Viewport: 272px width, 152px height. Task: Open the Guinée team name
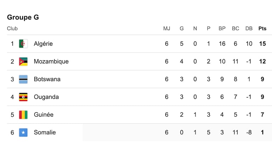44,115
